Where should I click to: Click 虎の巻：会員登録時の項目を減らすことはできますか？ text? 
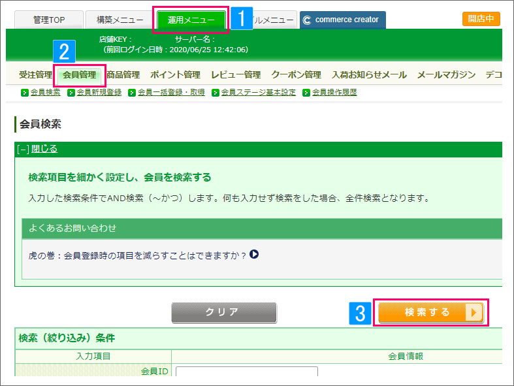pyautogui.click(x=137, y=255)
